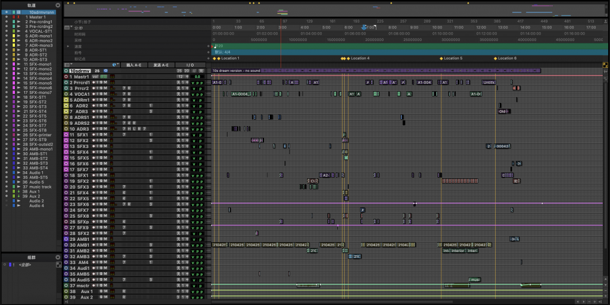Screen dimensions: 610x305
Task: Click the 发送 A-E column header
Action: (161, 65)
